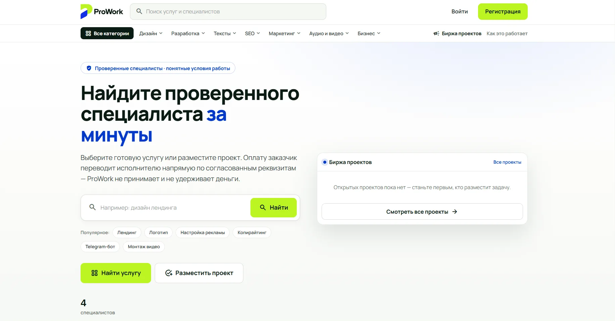Expand the Маркетинг dropdown

[285, 33]
